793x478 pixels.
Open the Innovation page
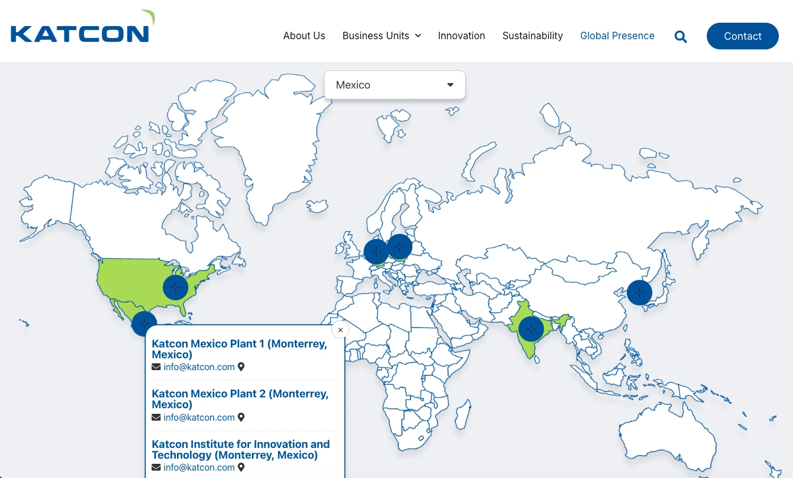(462, 36)
